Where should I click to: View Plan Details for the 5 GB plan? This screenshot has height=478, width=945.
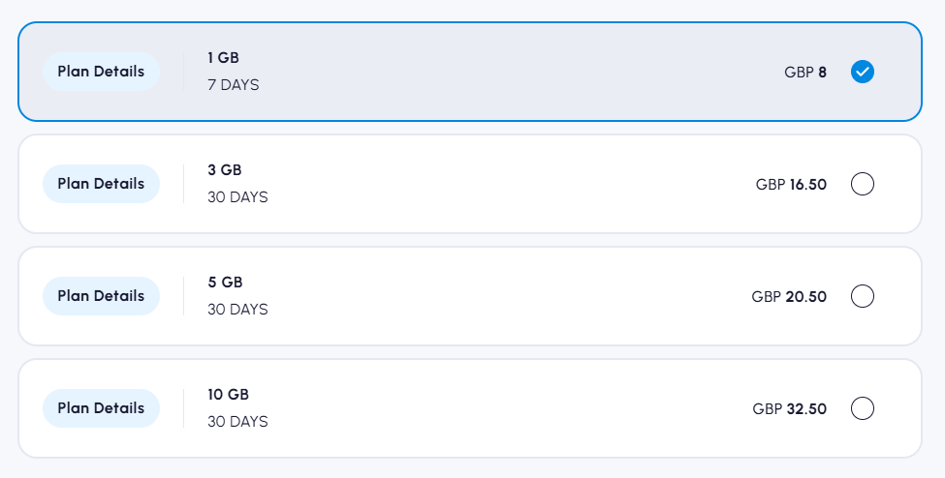click(101, 296)
